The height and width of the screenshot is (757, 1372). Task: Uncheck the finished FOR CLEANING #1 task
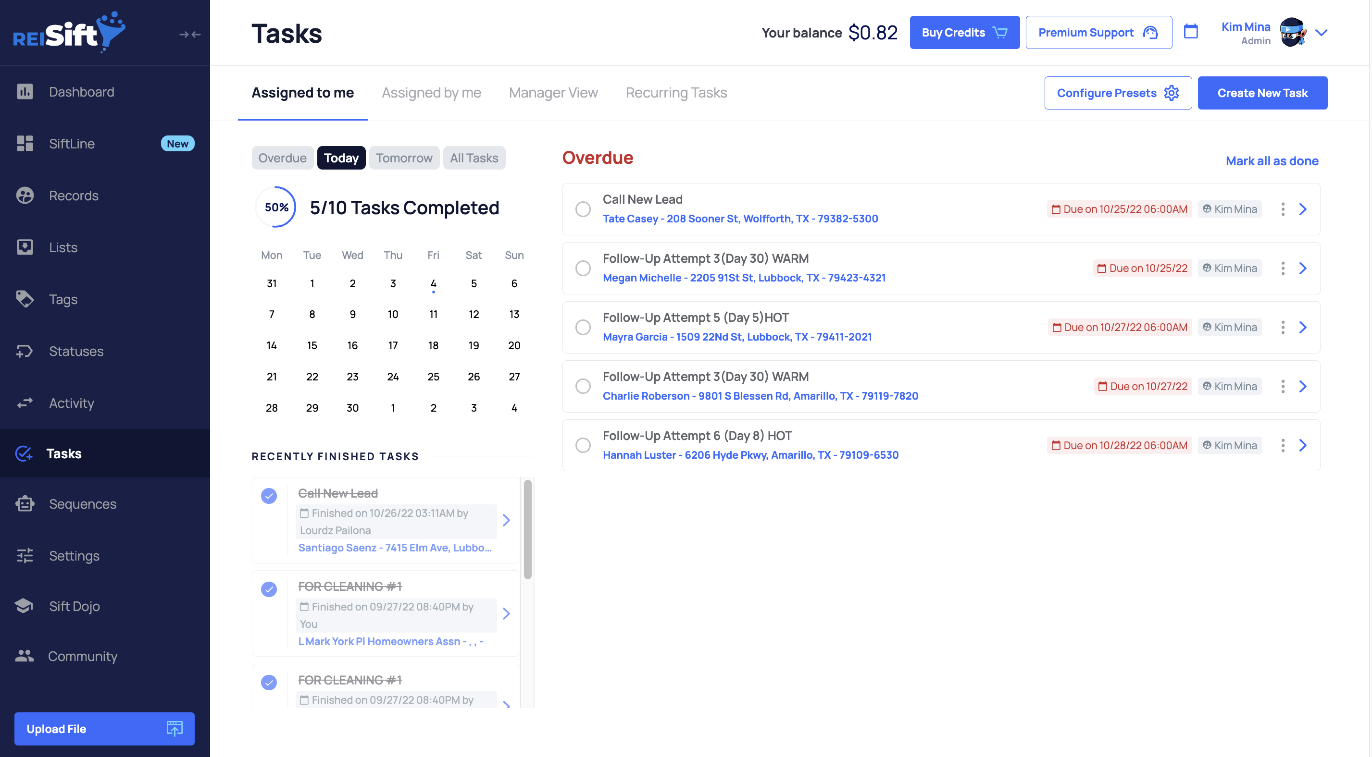coord(269,589)
